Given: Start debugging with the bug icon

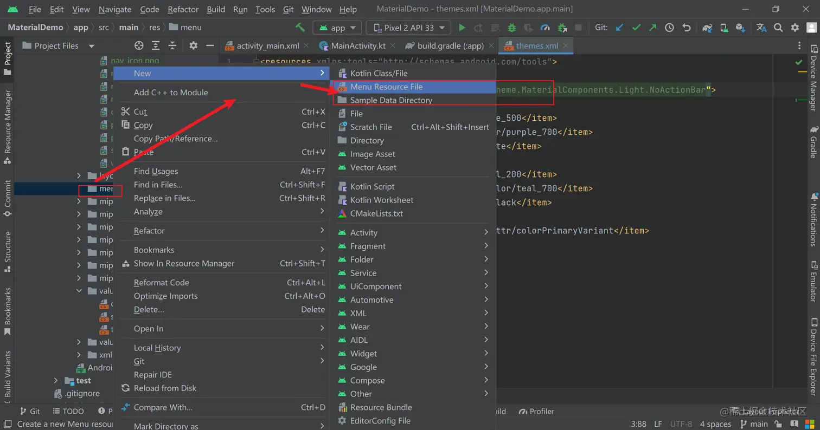Looking at the screenshot, I should 511,28.
